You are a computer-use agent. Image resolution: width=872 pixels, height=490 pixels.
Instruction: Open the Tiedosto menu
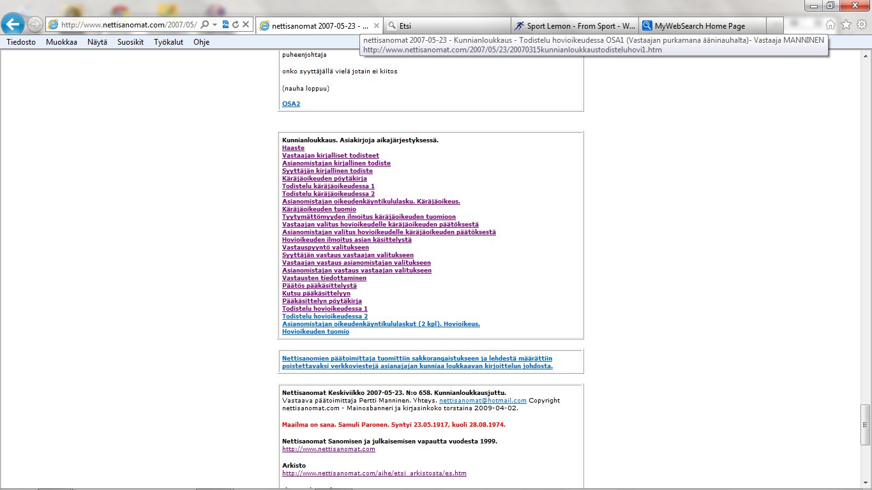[21, 42]
